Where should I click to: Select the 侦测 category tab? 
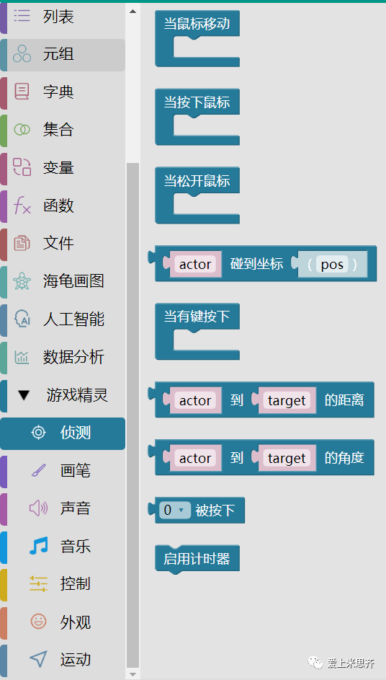click(63, 433)
